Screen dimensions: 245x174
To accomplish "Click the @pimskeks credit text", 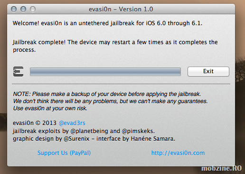I will coord(138,131).
